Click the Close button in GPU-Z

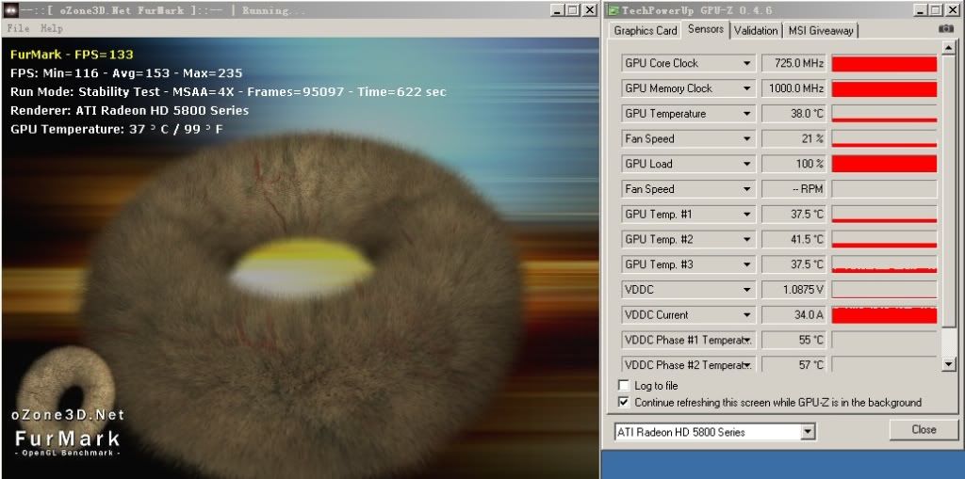(924, 429)
